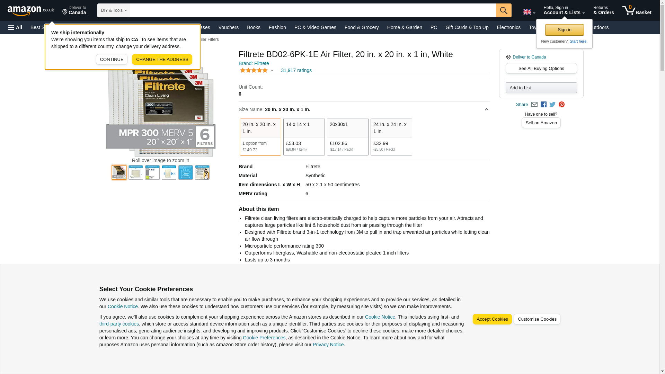Select the second product thumbnail image
The height and width of the screenshot is (374, 665).
(136, 172)
